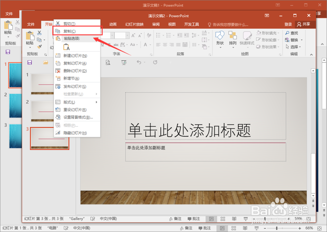Click the center text alignment icon
The height and width of the screenshot is (232, 327).
point(165,45)
